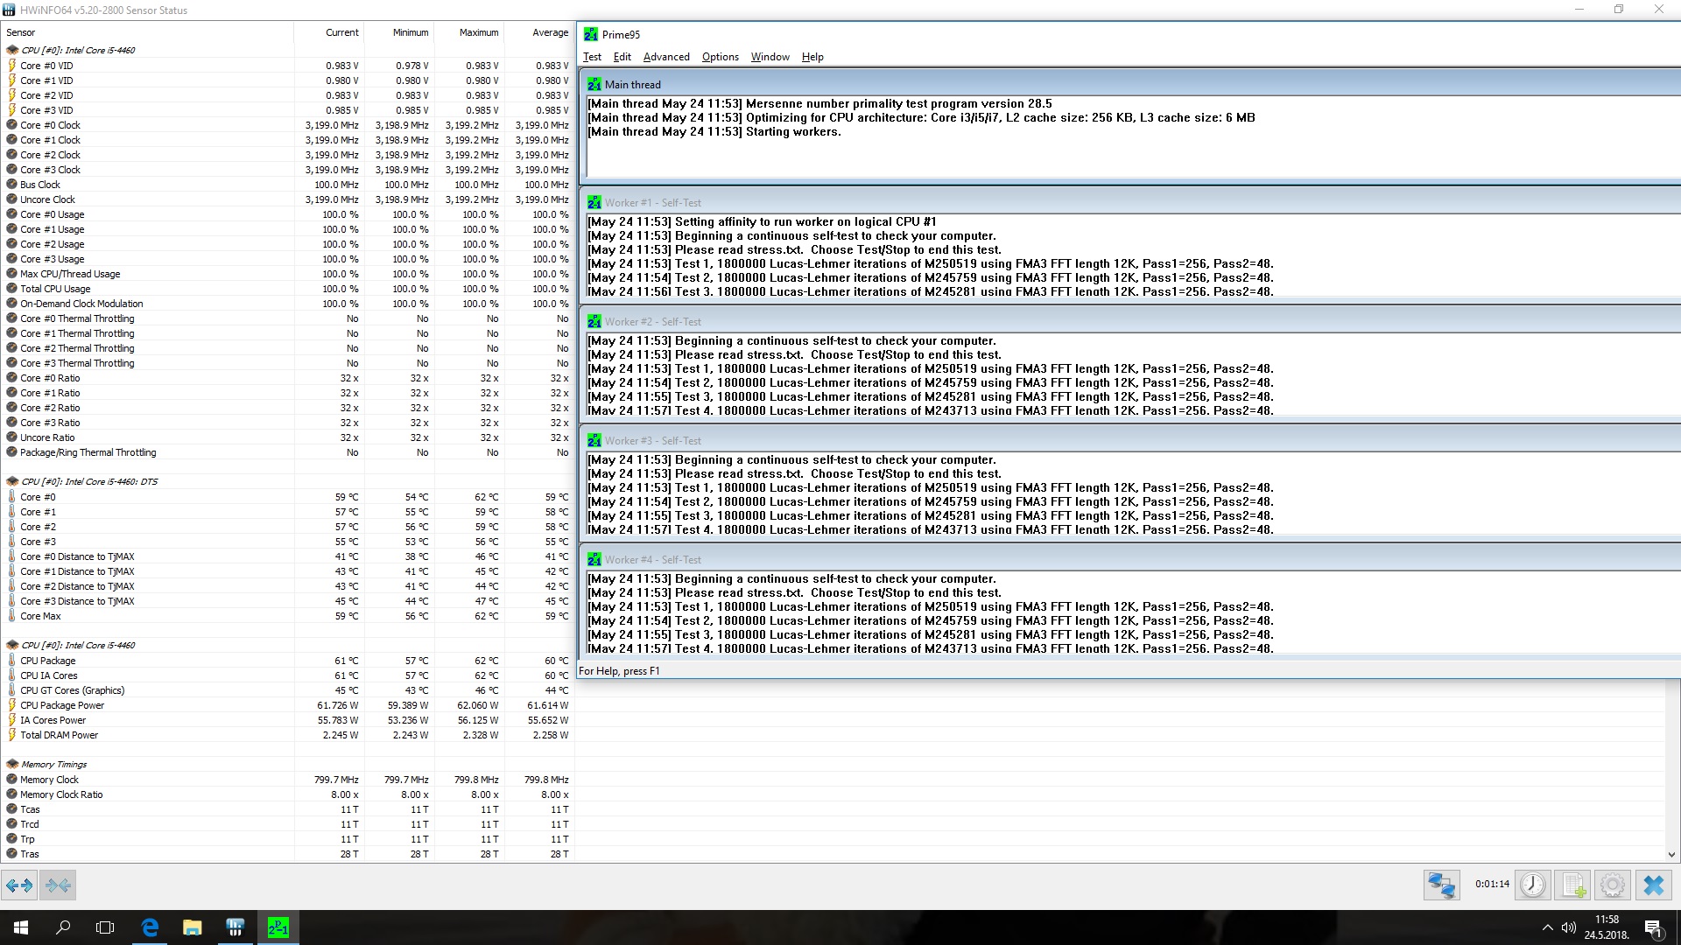Open the Prime95 Test menu
This screenshot has height=945, width=1681.
[x=592, y=57]
